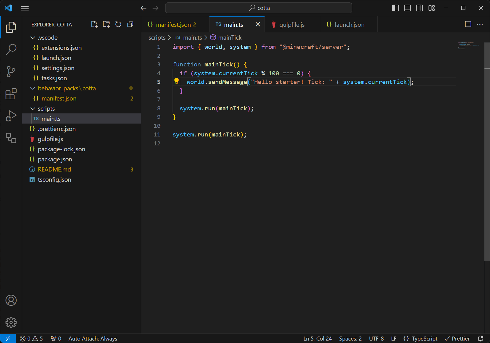Viewport: 490px width, 343px height.
Task: Open tsconfig.json file
Action: click(x=82, y=179)
